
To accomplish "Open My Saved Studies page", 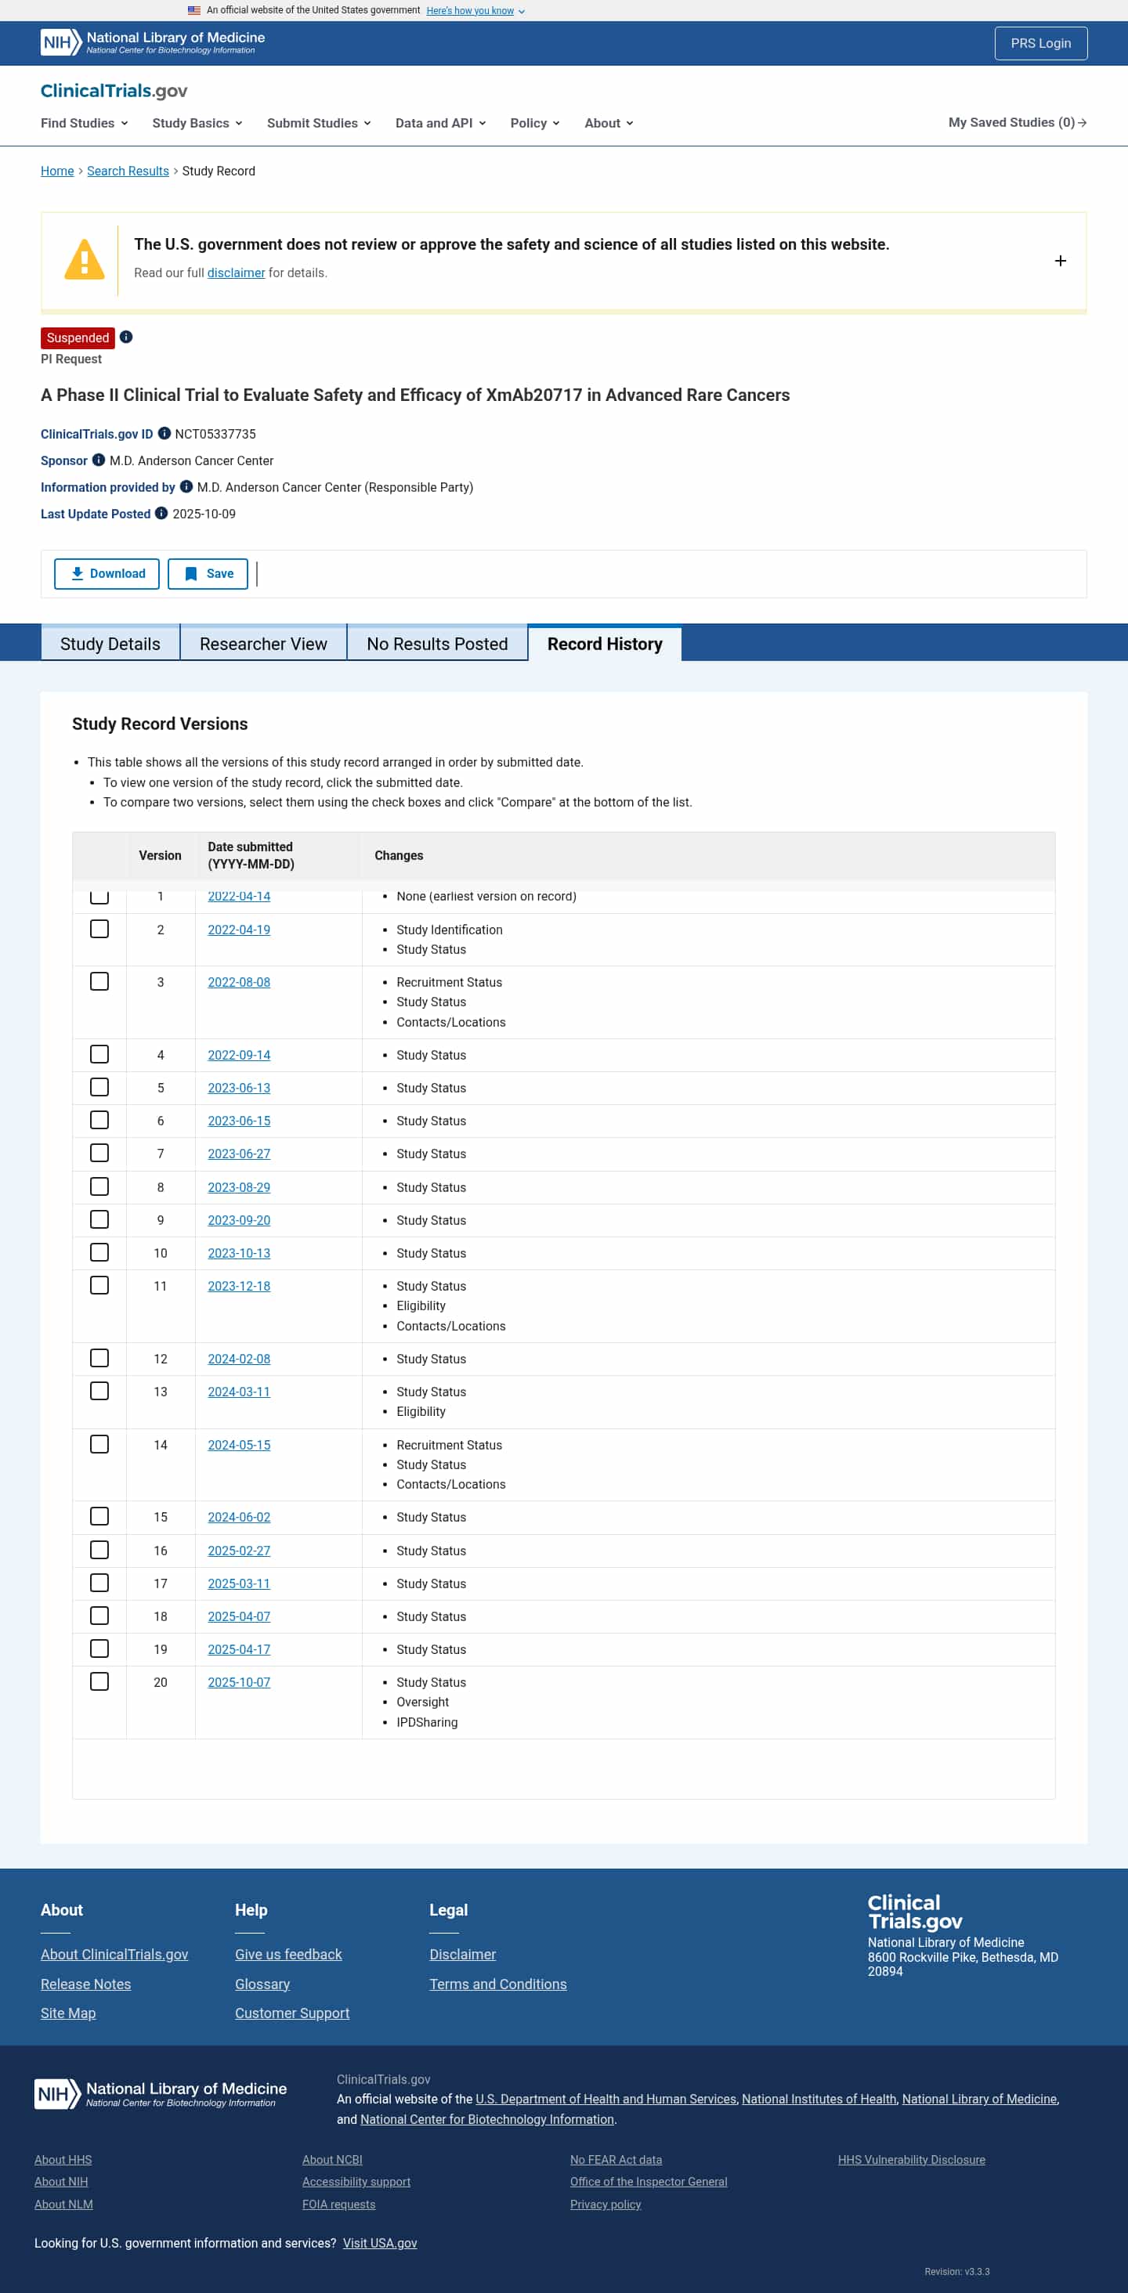I will (x=1017, y=123).
